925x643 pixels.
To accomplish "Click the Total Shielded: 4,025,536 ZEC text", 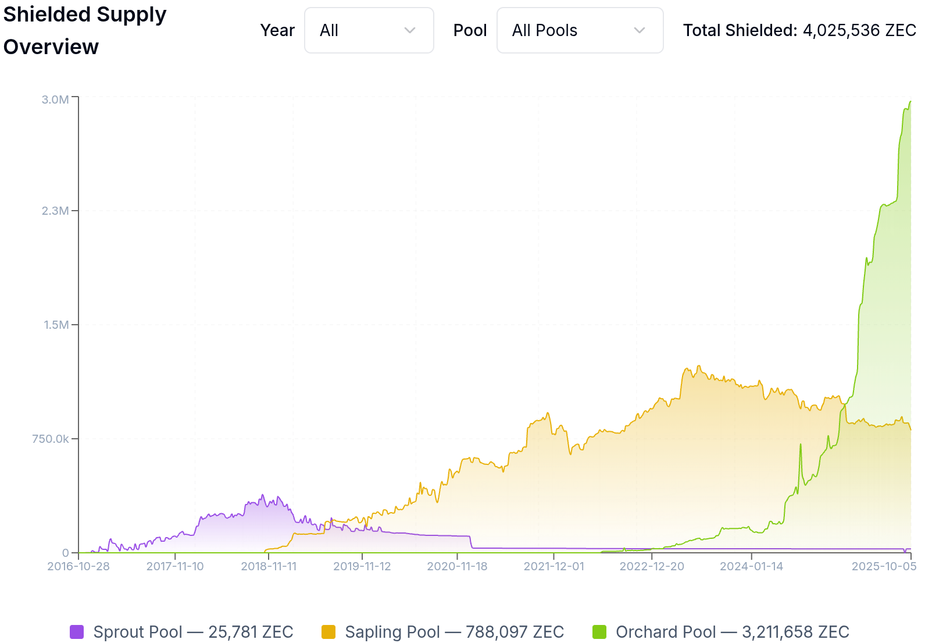I will [x=799, y=30].
